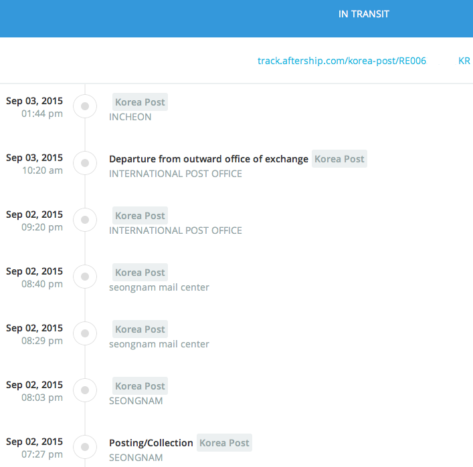Image resolution: width=473 pixels, height=467 pixels.
Task: Click the 'Departure from outward office of exchange' text
Action: coord(209,159)
